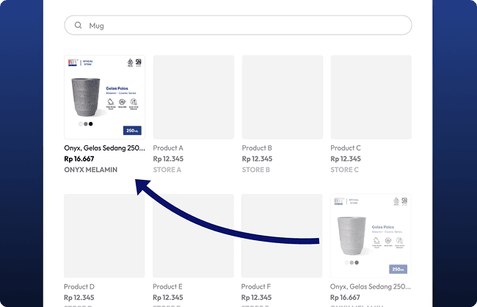Click the 250mL badge on the faded Onyx image
Viewport: 477px width, 307px height.
pyautogui.click(x=398, y=270)
